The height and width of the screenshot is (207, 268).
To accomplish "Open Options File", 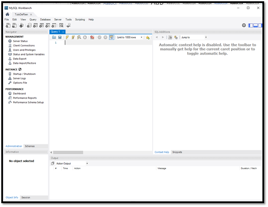I will click(x=20, y=83).
